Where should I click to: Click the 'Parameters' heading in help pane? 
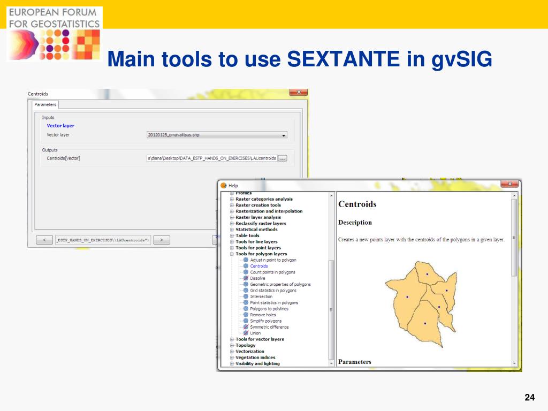pos(355,362)
